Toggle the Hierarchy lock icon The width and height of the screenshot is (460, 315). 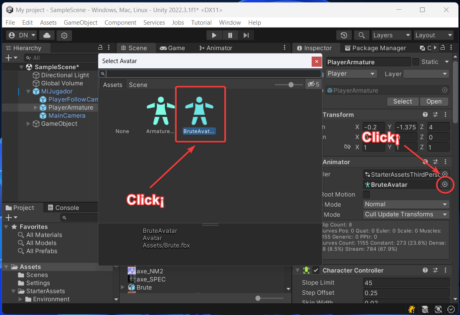tap(100, 48)
